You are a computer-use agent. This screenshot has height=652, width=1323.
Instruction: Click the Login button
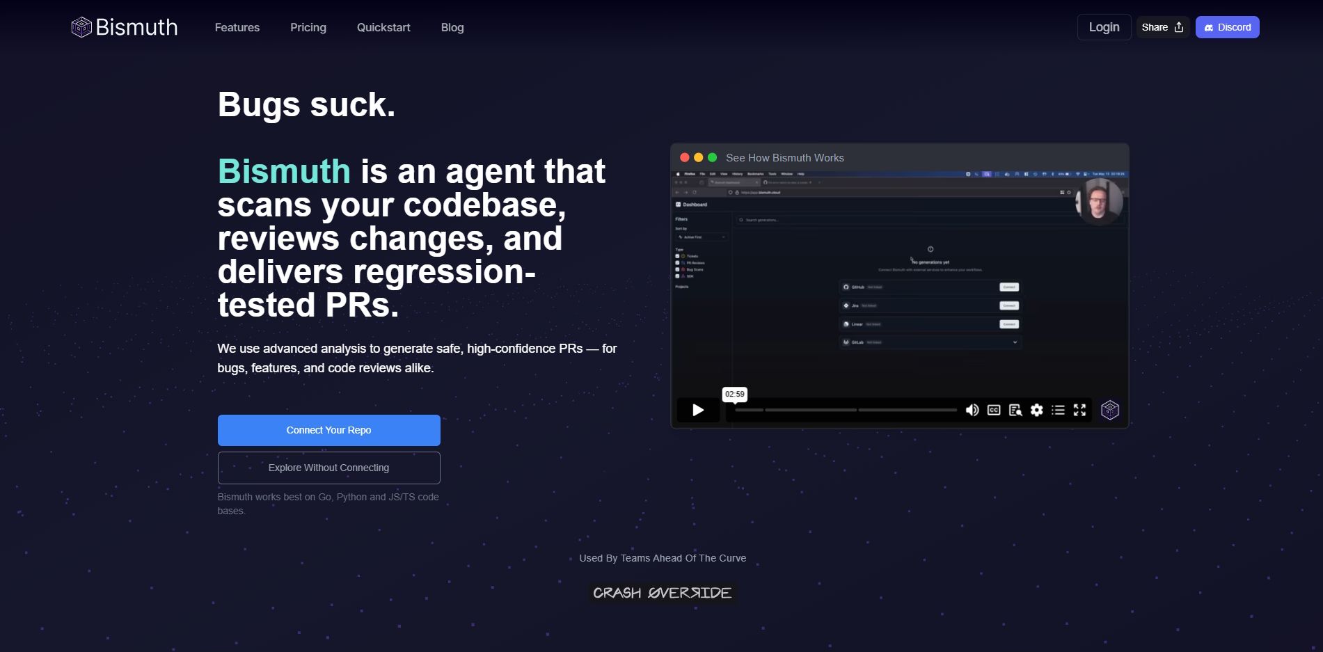point(1104,27)
